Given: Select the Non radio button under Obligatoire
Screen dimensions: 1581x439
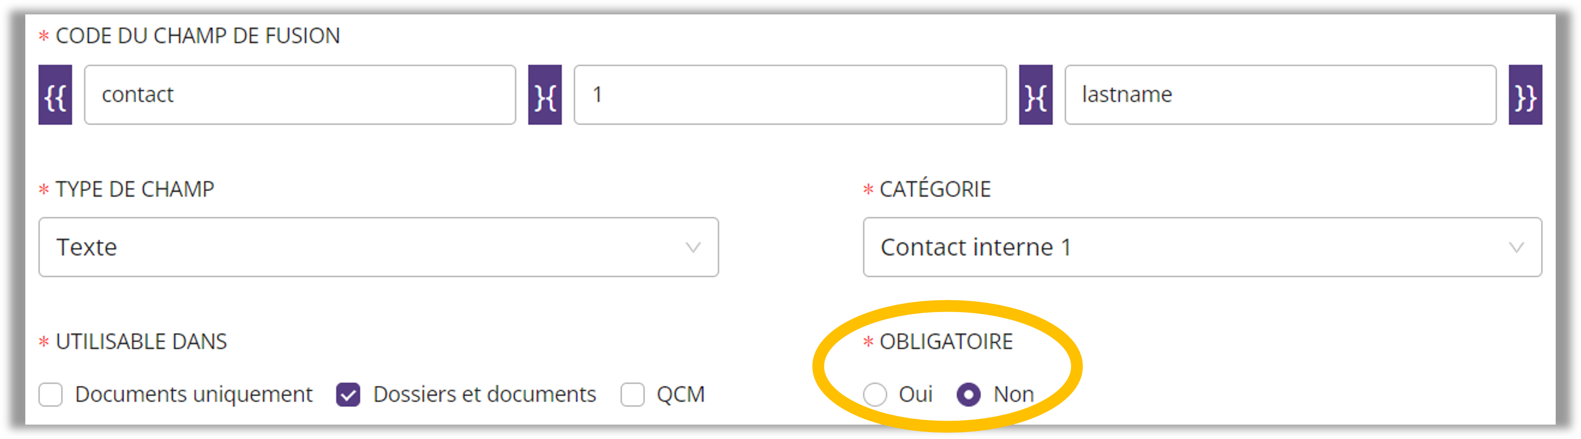Looking at the screenshot, I should pyautogui.click(x=968, y=395).
